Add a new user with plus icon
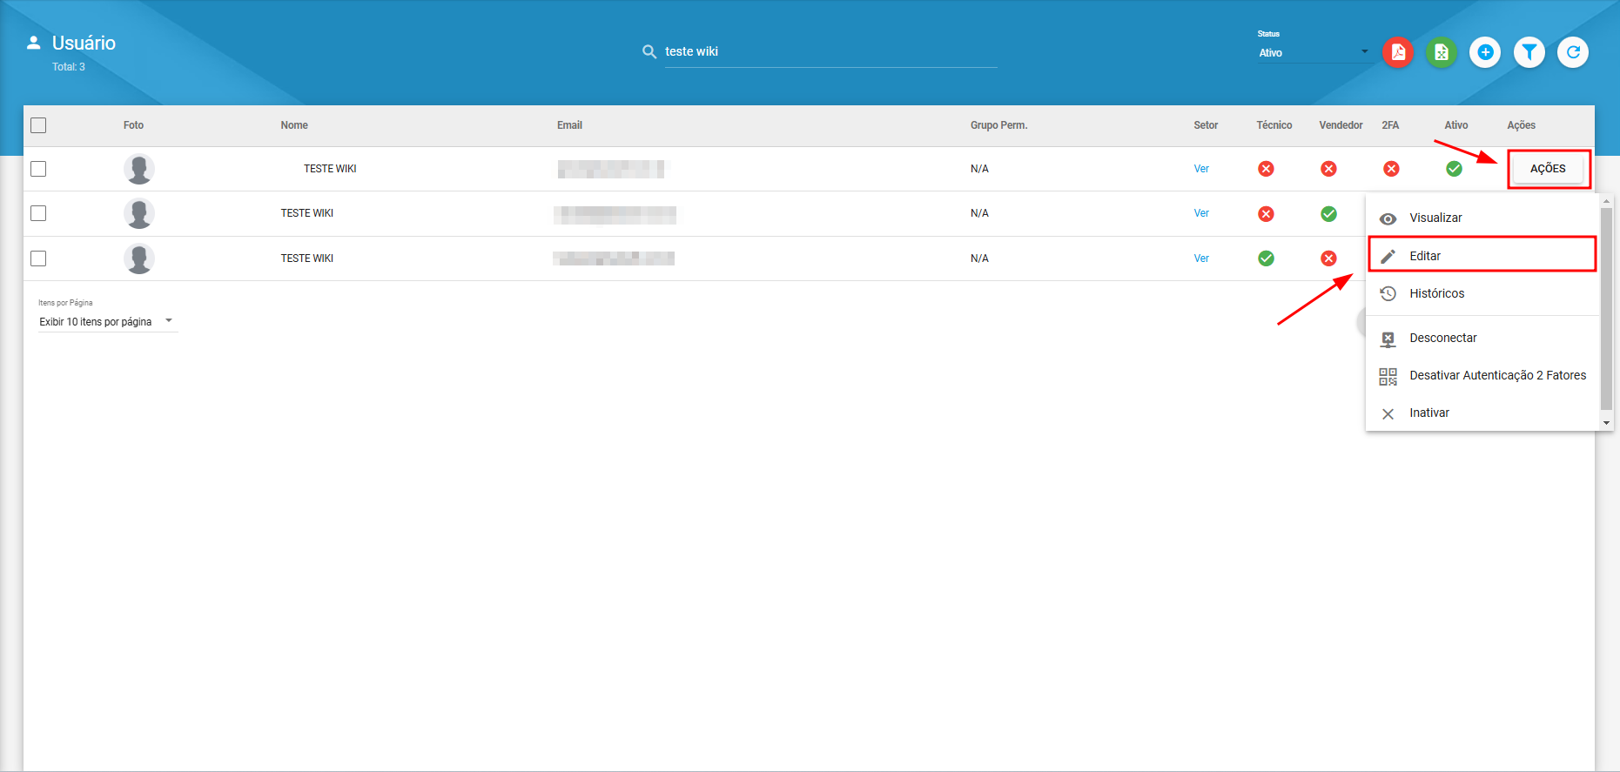Screen dimensions: 1620x772 pyautogui.click(x=1485, y=52)
